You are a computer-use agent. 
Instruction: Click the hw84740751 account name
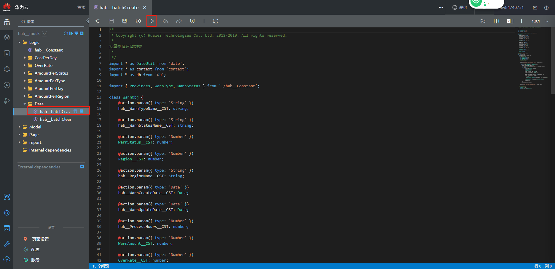512,7
